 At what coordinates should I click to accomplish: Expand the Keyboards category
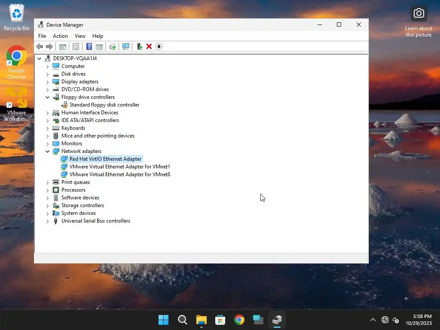pyautogui.click(x=47, y=128)
